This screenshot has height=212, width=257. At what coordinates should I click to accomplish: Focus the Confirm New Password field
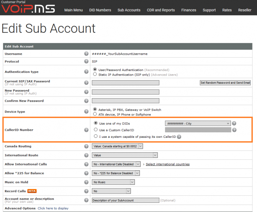click(126, 101)
